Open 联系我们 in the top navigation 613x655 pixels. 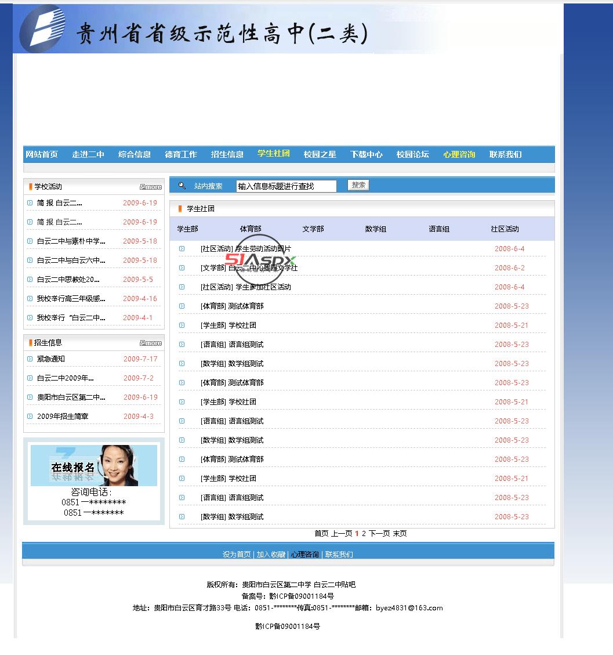point(505,154)
